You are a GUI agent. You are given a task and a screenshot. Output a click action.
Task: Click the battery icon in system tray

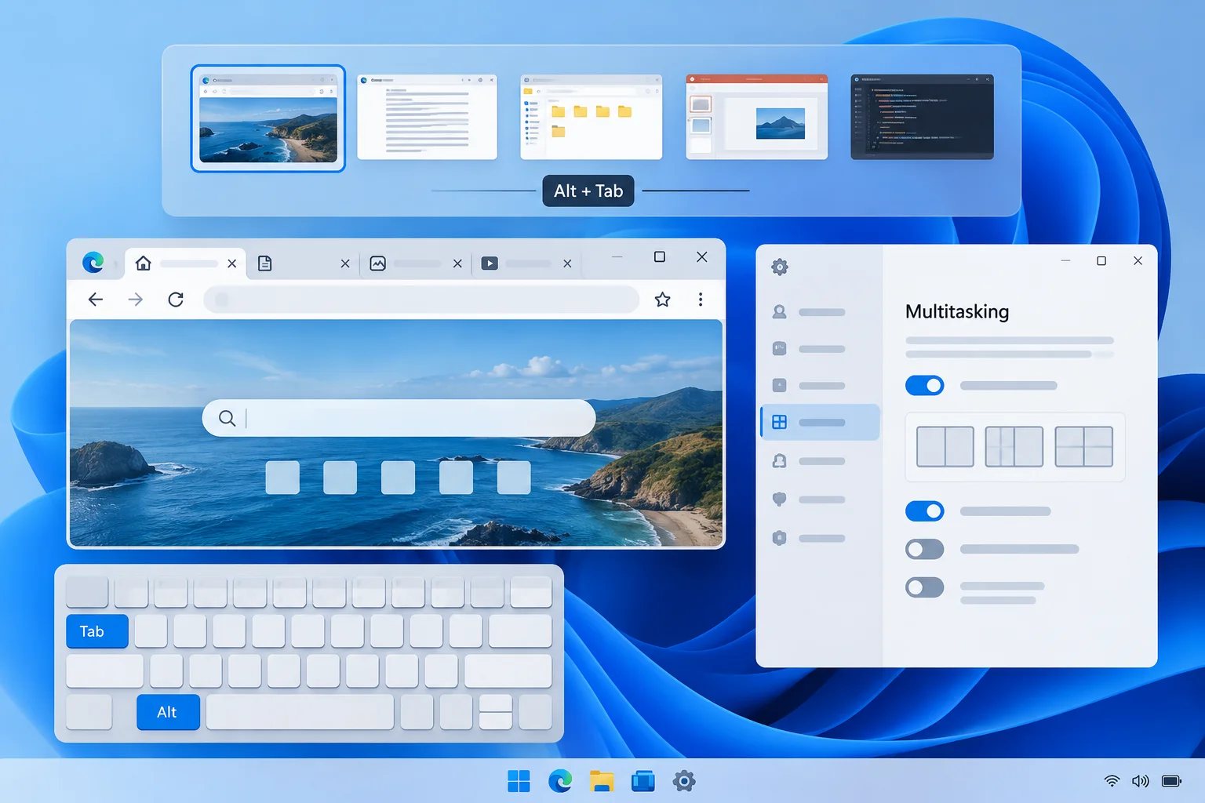point(1171,781)
